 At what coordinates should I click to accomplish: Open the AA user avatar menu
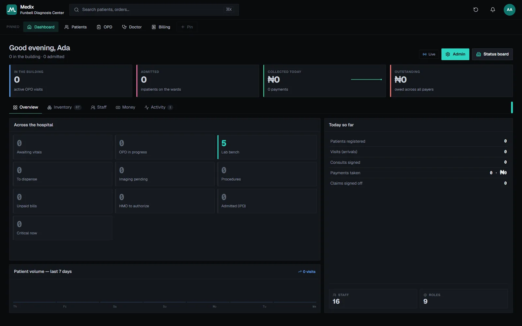point(509,10)
